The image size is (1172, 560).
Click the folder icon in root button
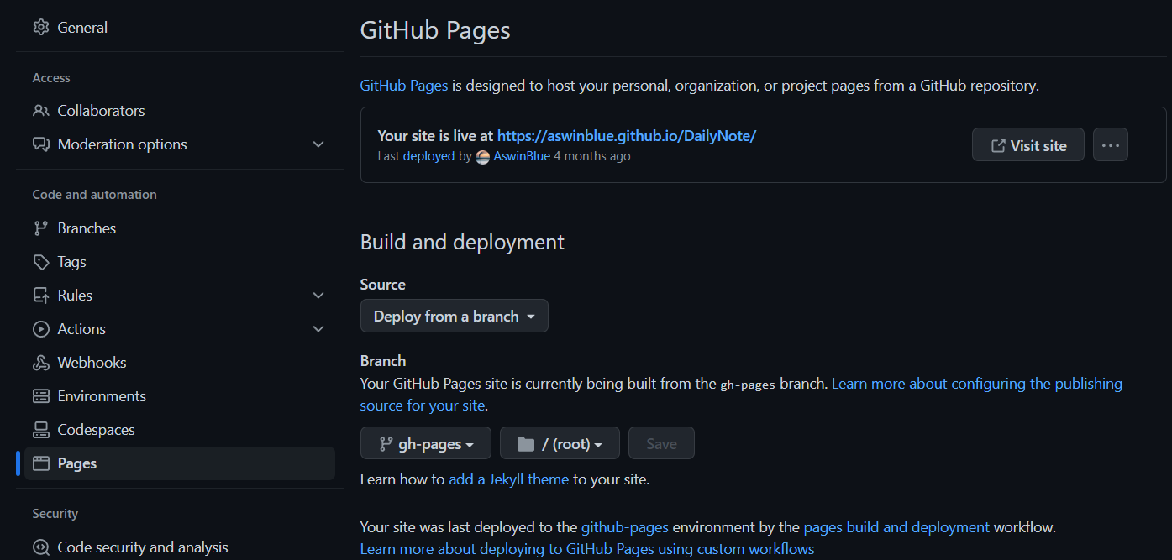tap(526, 444)
